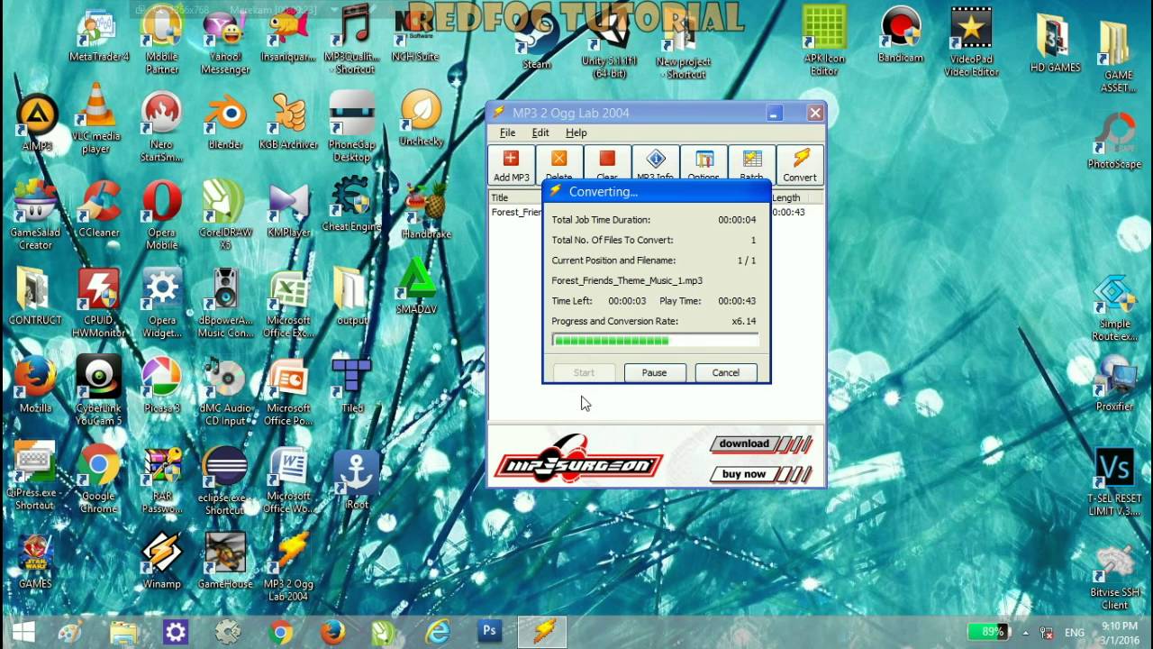Open Firefox from the taskbar
The height and width of the screenshot is (649, 1153).
click(332, 631)
